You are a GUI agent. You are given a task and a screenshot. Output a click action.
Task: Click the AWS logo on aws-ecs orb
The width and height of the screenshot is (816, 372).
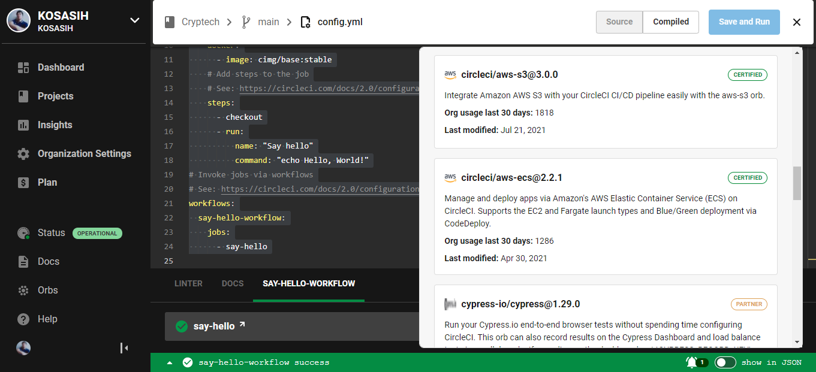450,178
